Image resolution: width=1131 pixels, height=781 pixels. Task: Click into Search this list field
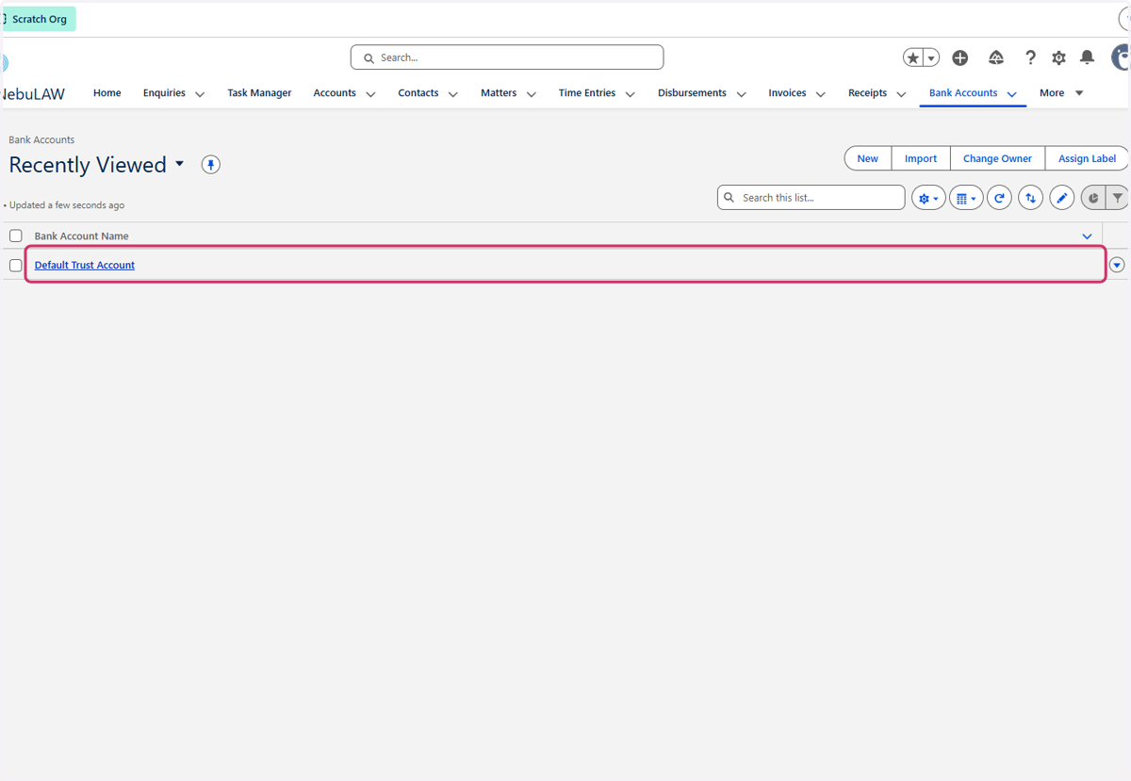pyautogui.click(x=811, y=198)
